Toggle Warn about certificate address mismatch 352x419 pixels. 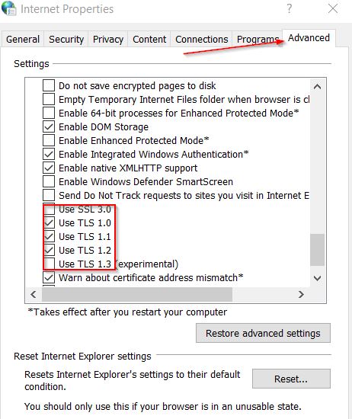point(49,277)
